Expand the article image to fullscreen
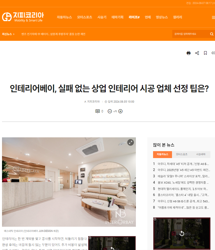 coord(130,142)
